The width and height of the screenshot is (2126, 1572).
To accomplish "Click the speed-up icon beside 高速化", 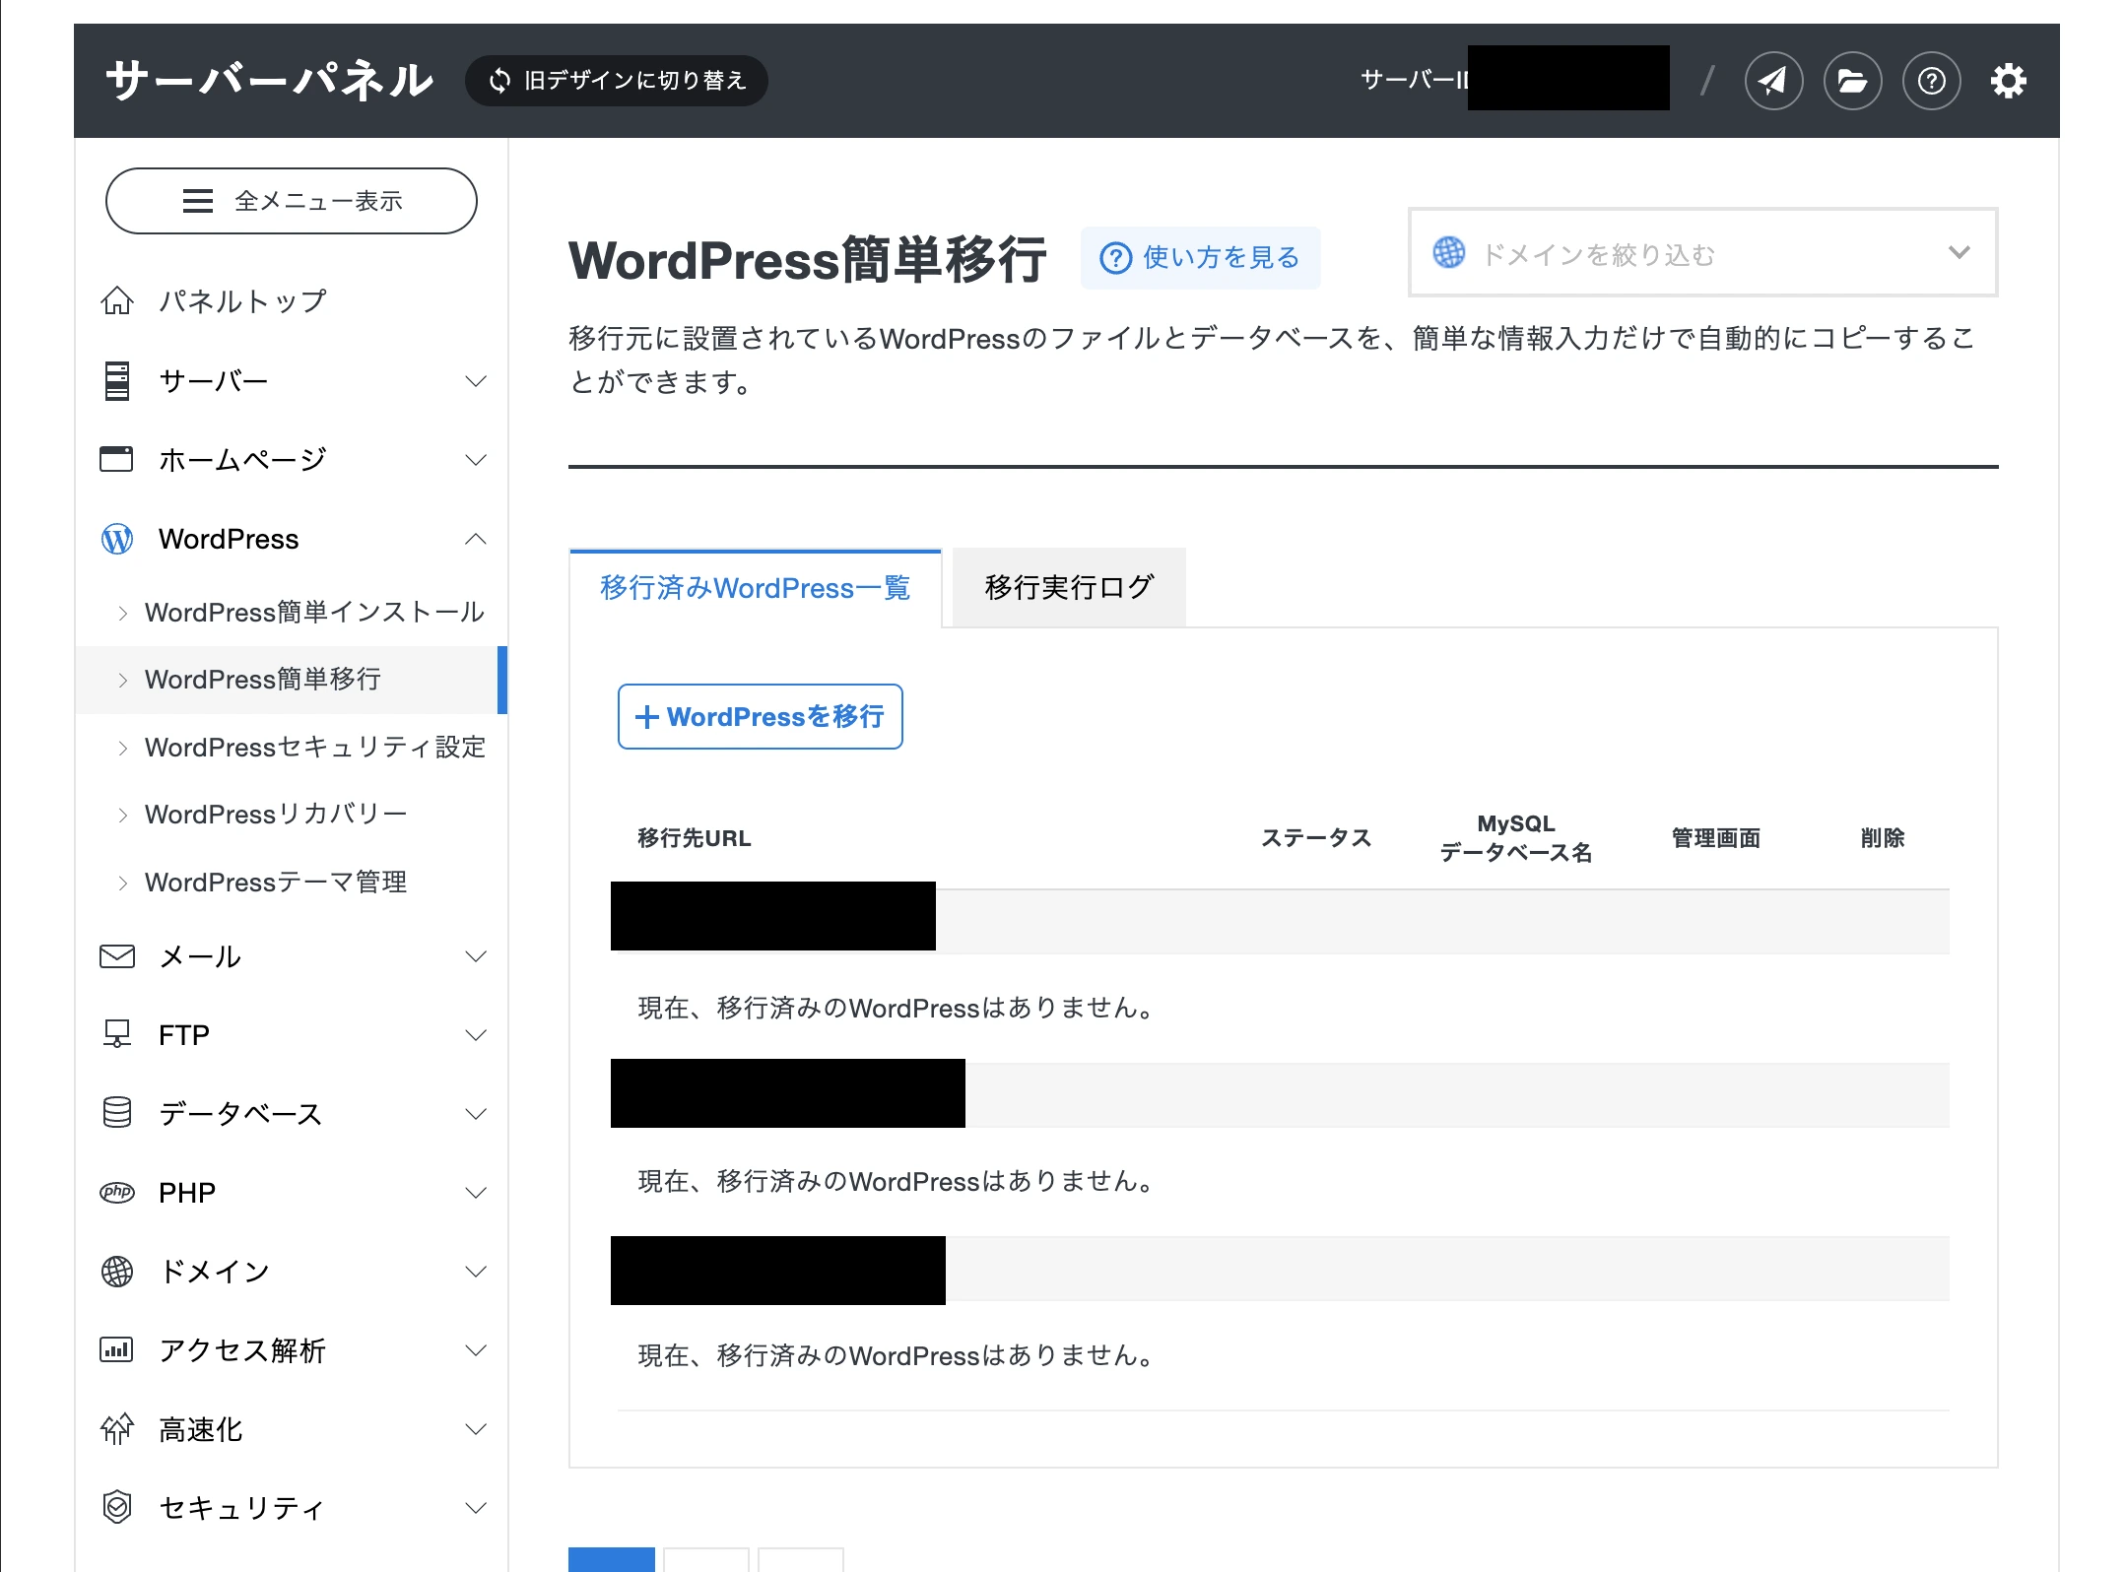I will coord(117,1428).
